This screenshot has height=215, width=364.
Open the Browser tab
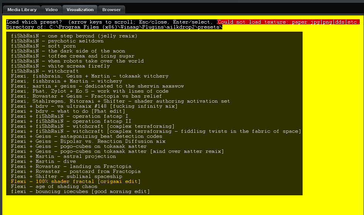tap(112, 10)
